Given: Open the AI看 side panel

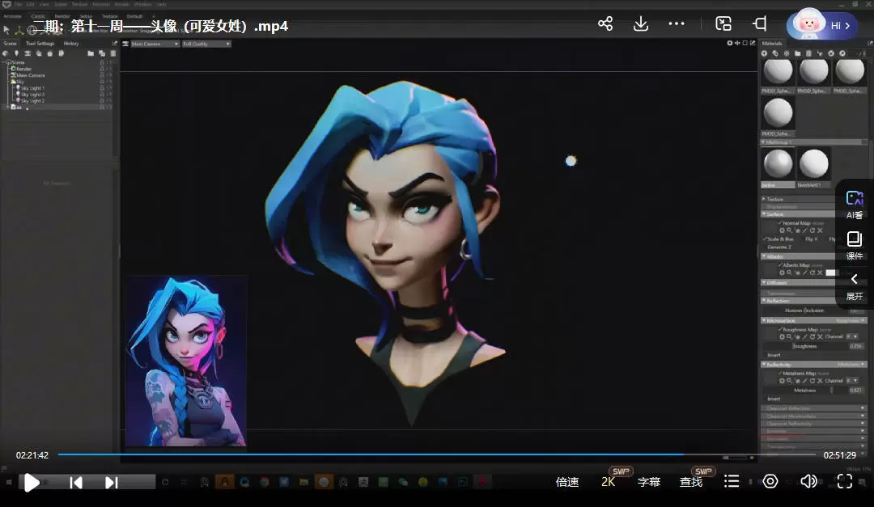Looking at the screenshot, I should tap(855, 205).
